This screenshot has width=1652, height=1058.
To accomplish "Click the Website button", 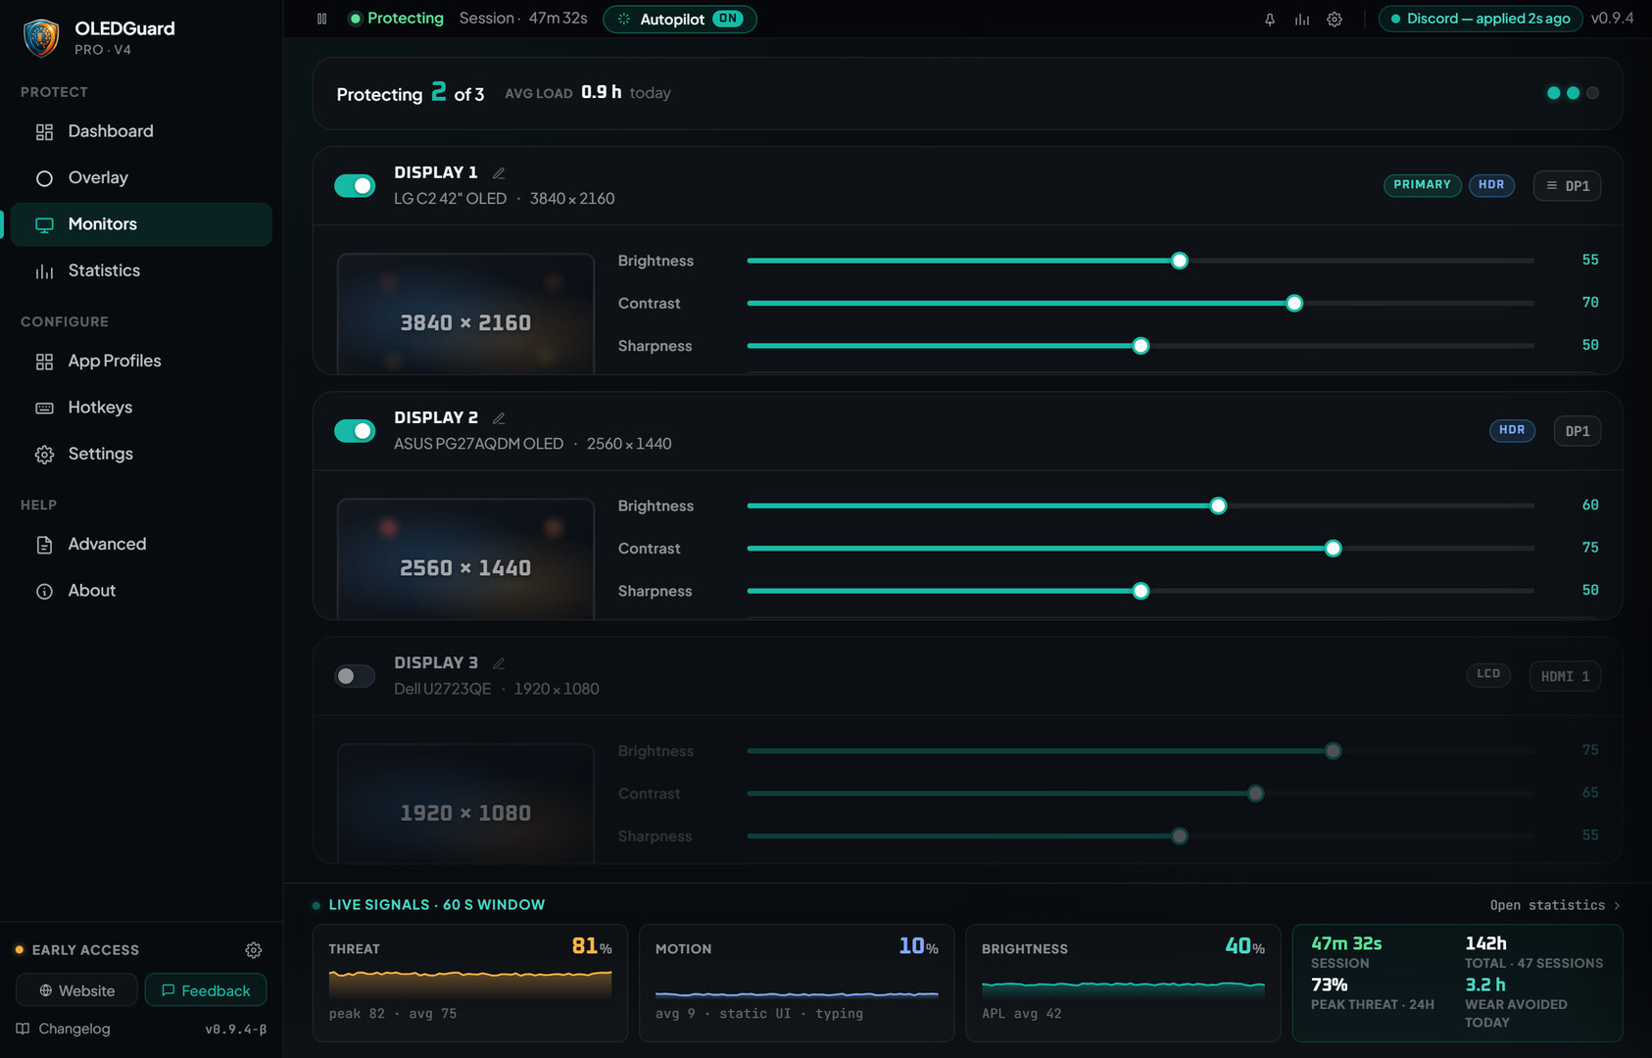I will tap(76, 990).
